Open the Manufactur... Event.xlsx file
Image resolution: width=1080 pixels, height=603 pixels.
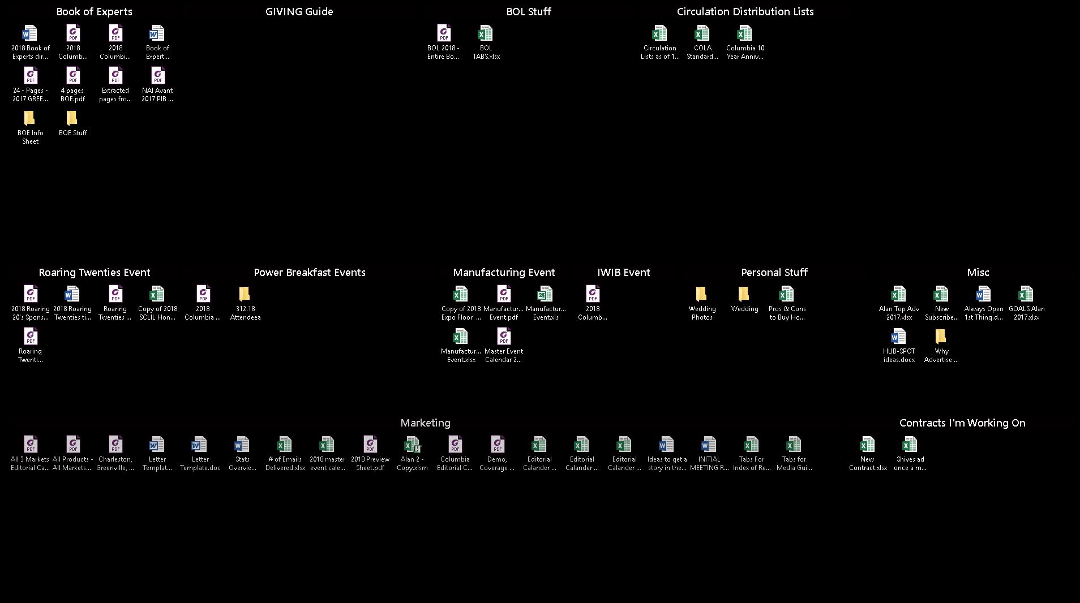pyautogui.click(x=461, y=345)
